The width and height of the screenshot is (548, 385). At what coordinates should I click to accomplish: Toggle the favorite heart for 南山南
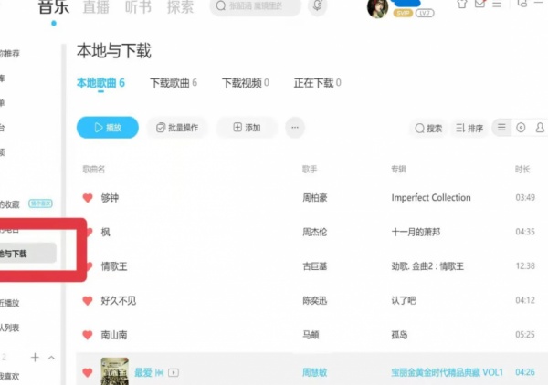(88, 334)
